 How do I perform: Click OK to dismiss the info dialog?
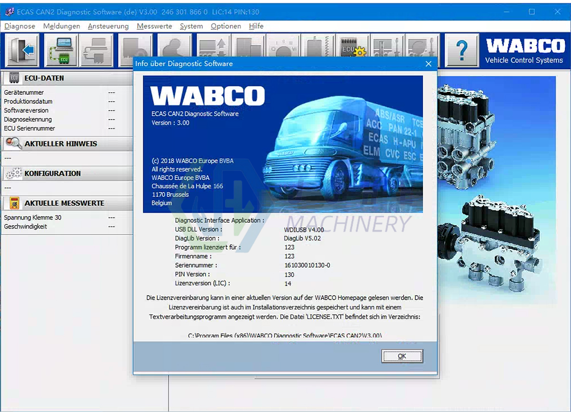(402, 356)
